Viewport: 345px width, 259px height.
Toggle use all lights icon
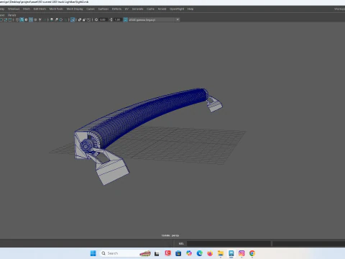(40, 19)
